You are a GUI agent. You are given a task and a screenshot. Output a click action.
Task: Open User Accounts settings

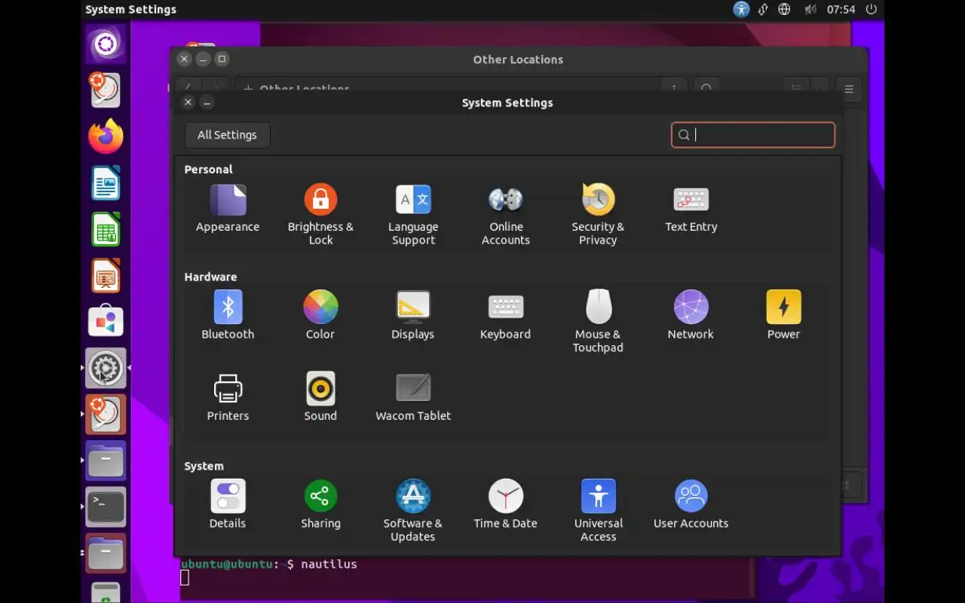(x=691, y=505)
